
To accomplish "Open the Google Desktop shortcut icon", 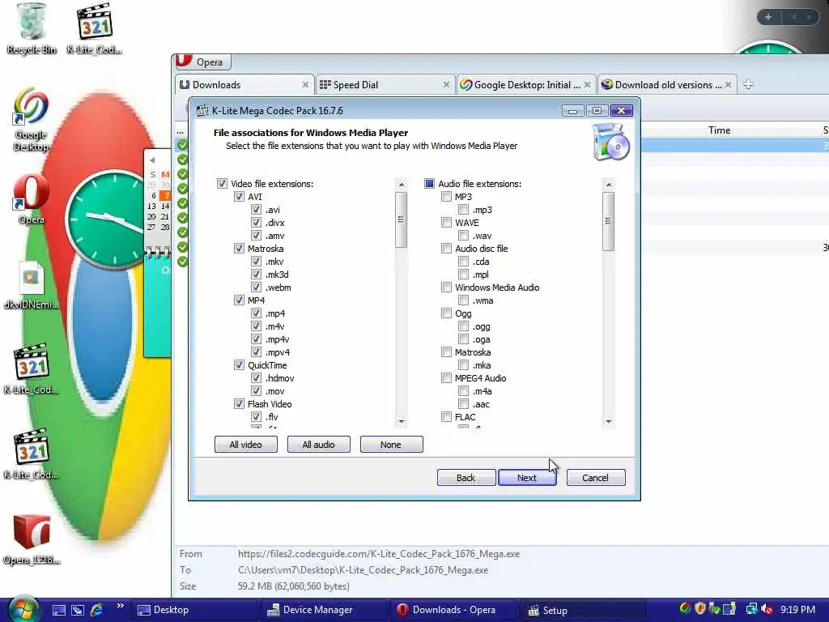I will click(32, 119).
